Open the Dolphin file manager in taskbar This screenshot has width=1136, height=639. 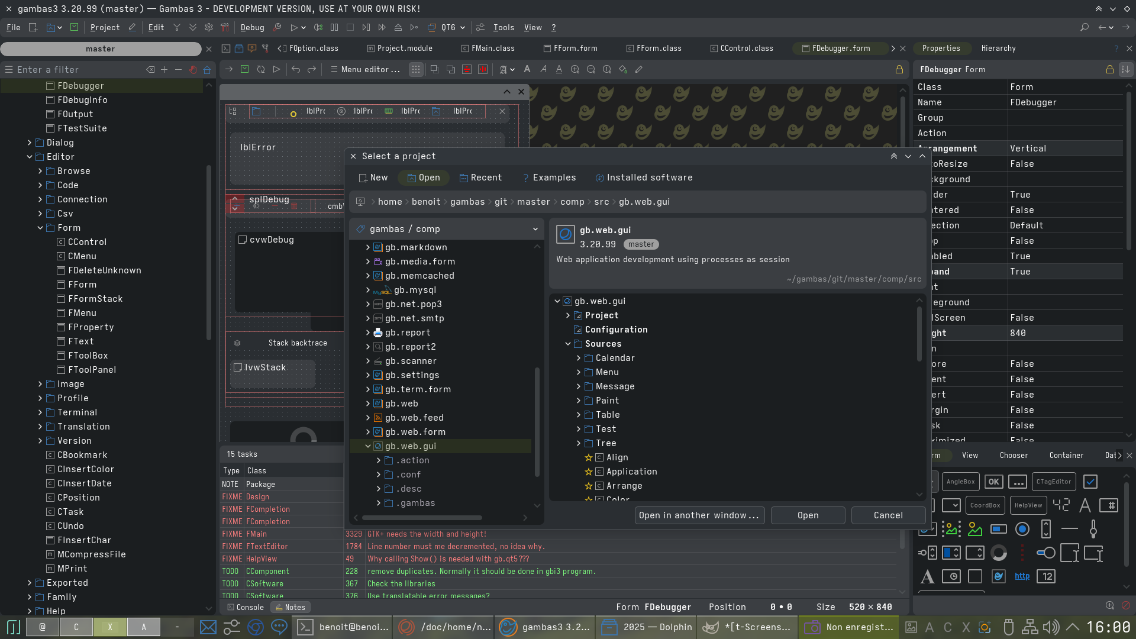[646, 627]
